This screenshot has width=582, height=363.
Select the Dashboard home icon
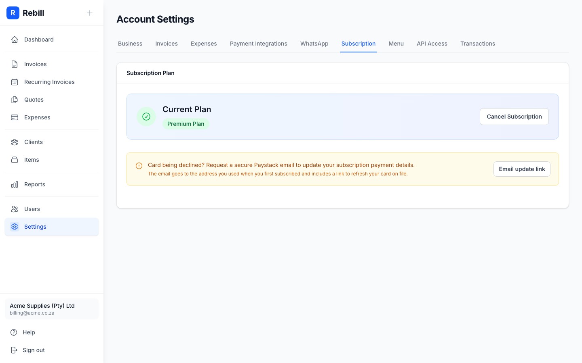15,39
